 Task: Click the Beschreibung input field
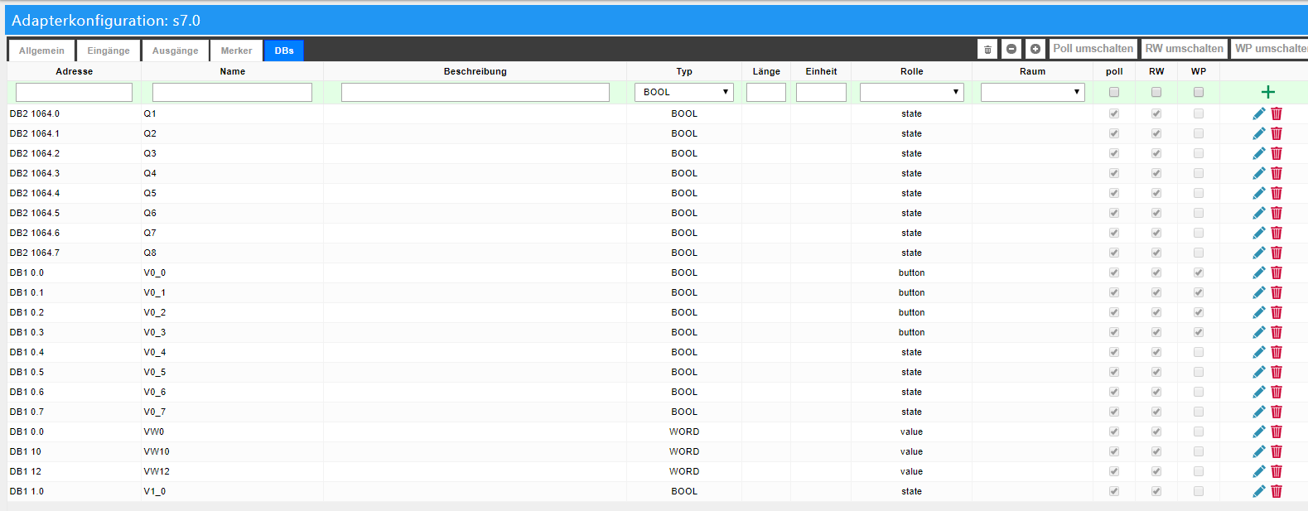point(475,92)
